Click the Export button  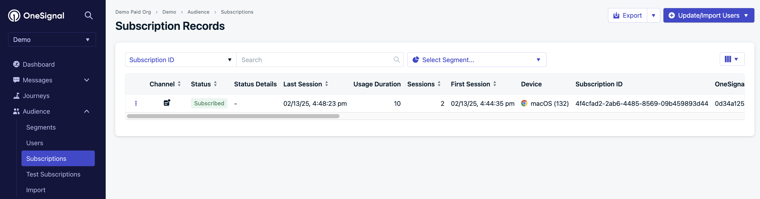click(628, 15)
